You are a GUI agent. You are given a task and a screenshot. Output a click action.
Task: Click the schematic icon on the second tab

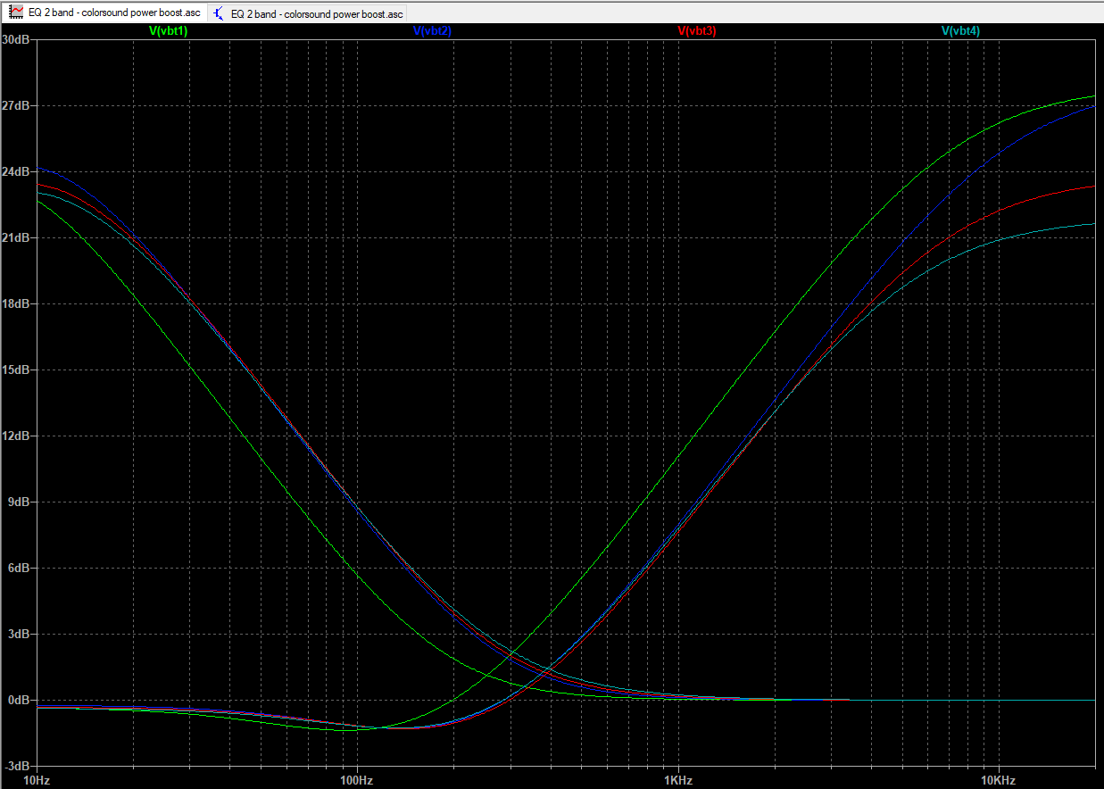pos(219,13)
